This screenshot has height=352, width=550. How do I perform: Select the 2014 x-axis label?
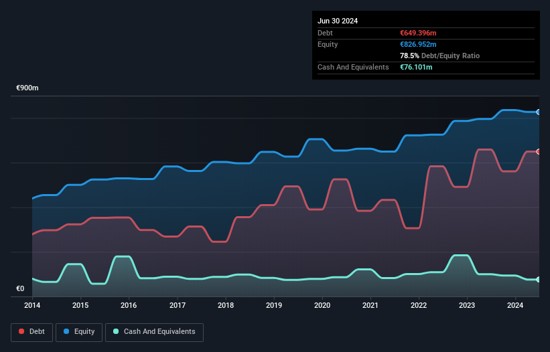point(32,305)
